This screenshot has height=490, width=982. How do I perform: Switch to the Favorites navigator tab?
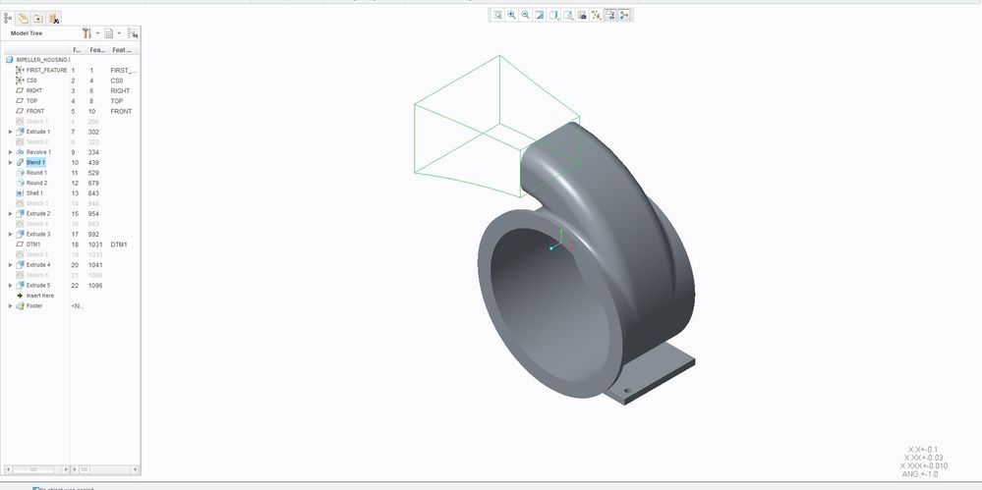(x=38, y=18)
